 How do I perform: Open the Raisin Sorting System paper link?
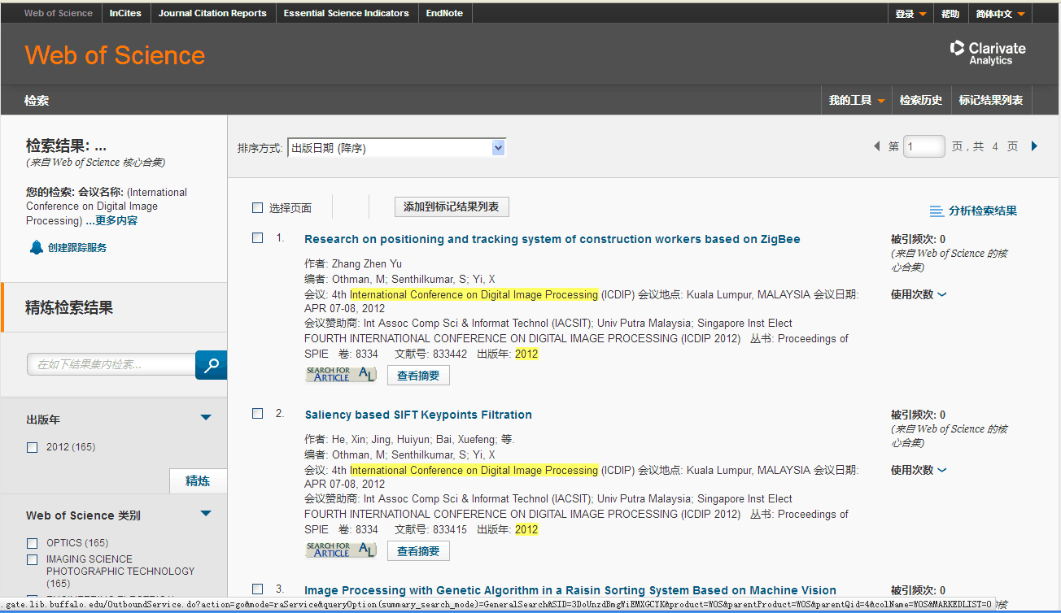[x=570, y=590]
